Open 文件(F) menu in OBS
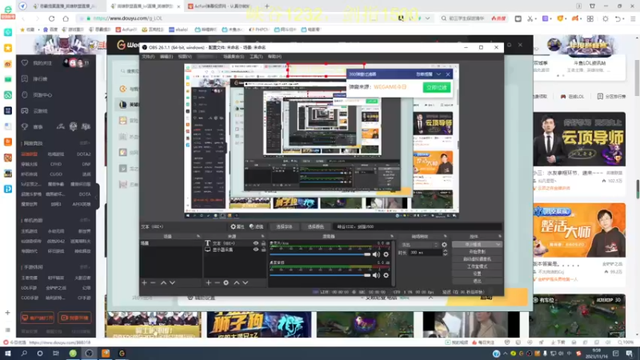This screenshot has height=360, width=640. pyautogui.click(x=148, y=57)
